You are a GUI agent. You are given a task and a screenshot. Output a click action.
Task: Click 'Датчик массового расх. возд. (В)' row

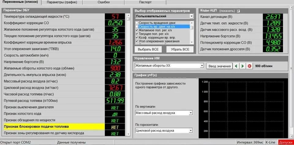[x=241, y=30]
